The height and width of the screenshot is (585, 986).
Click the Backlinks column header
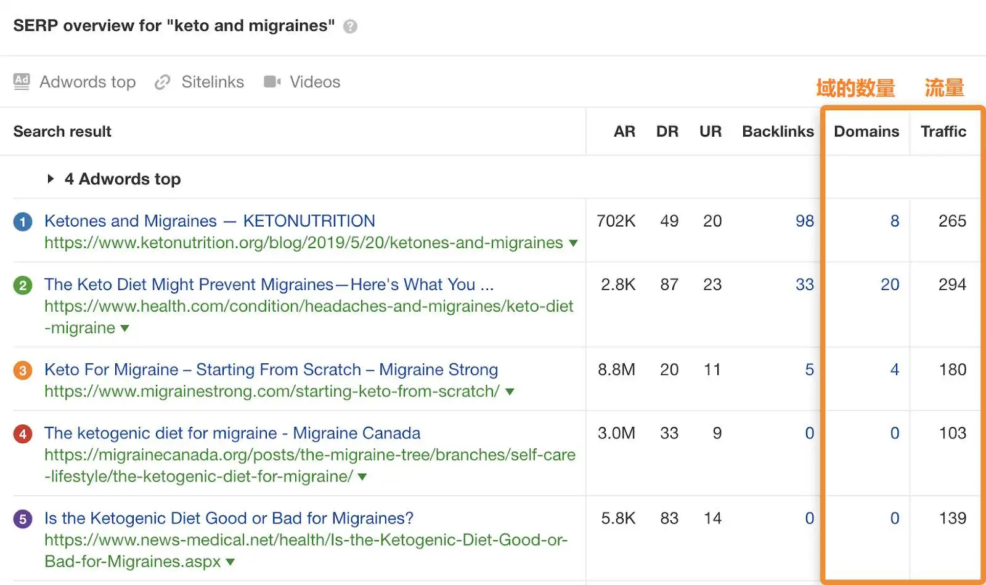click(x=778, y=131)
